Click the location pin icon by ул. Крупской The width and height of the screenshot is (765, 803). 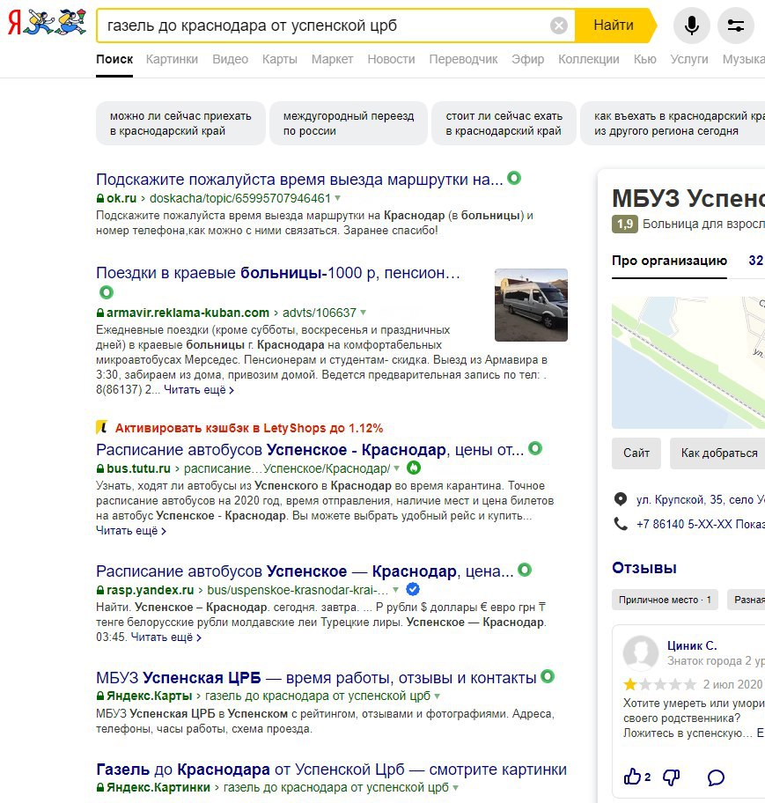coord(621,499)
